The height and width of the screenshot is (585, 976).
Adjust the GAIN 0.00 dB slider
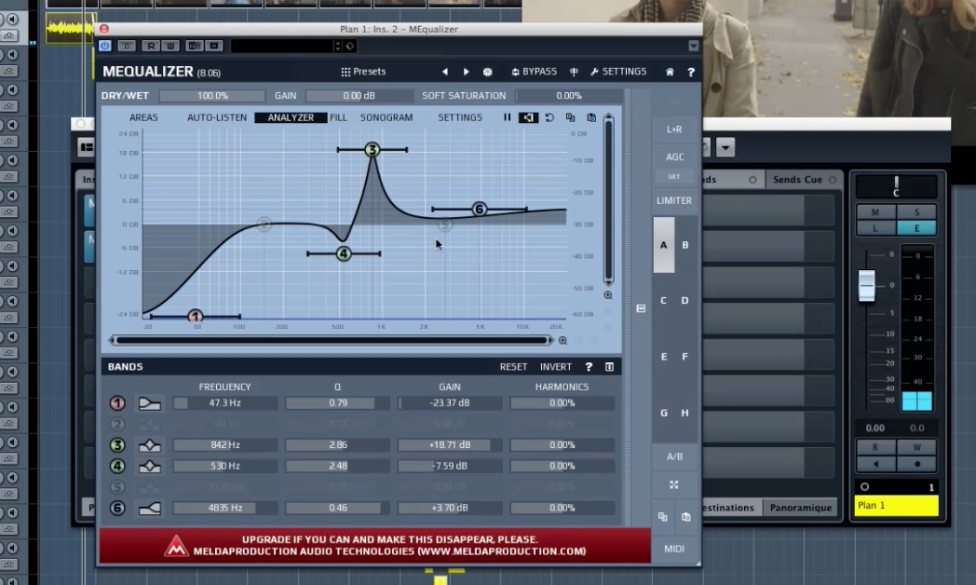tap(359, 96)
